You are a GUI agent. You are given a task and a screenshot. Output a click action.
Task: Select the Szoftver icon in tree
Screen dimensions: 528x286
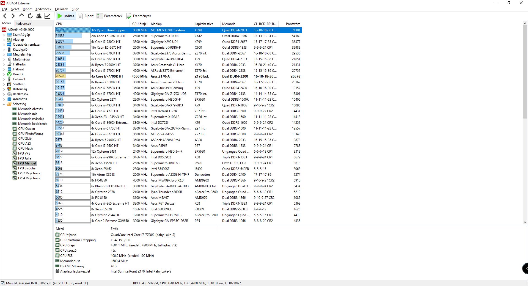(x=9, y=84)
